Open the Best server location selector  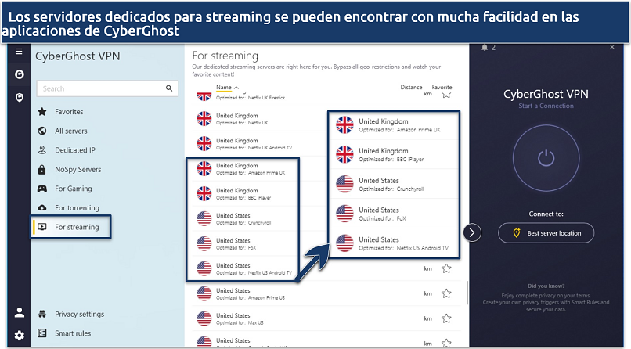(546, 232)
